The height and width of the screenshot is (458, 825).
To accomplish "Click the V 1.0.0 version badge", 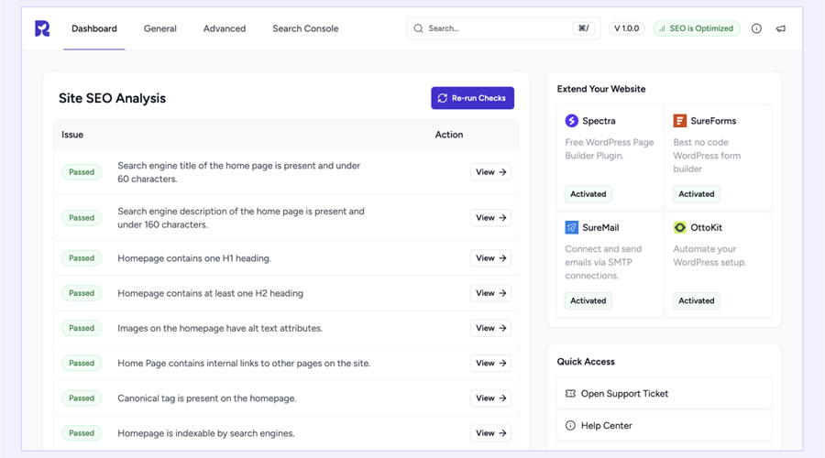I will 628,28.
